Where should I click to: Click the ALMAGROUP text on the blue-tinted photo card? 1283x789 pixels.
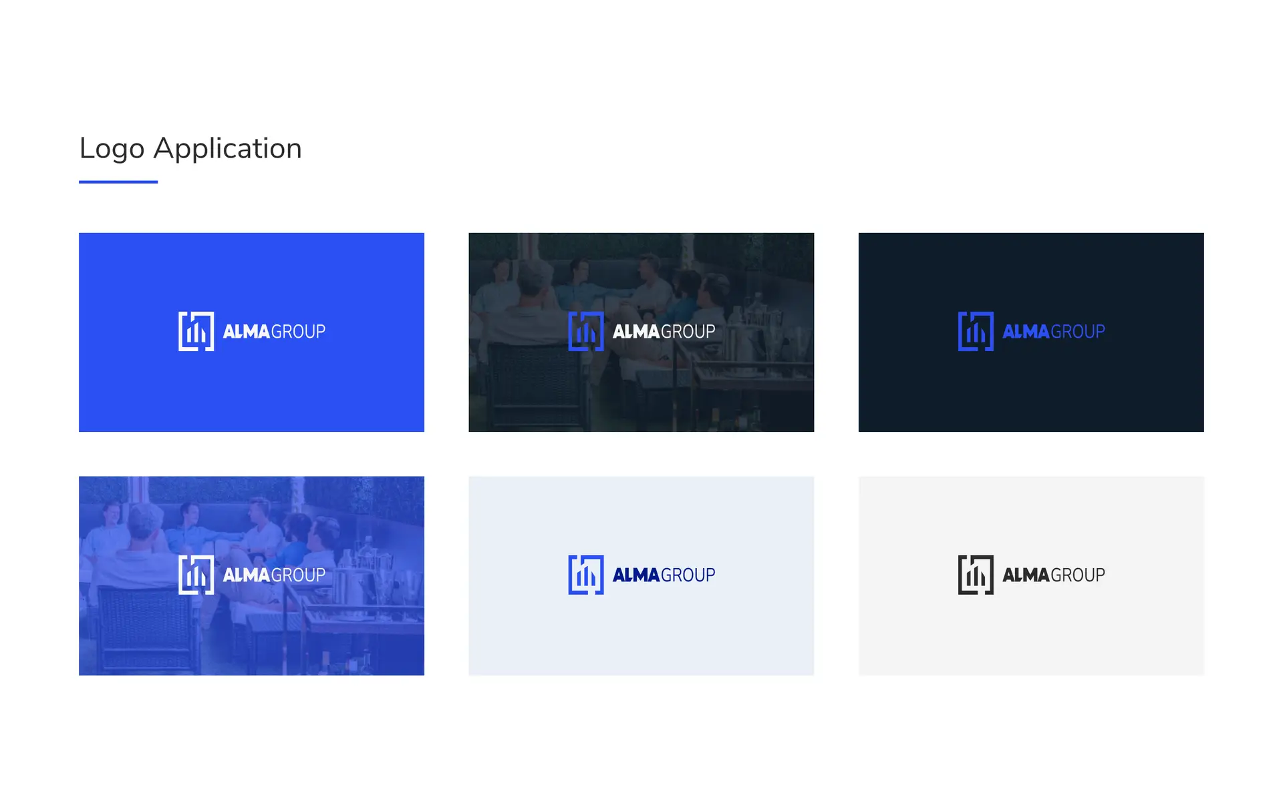(x=274, y=575)
